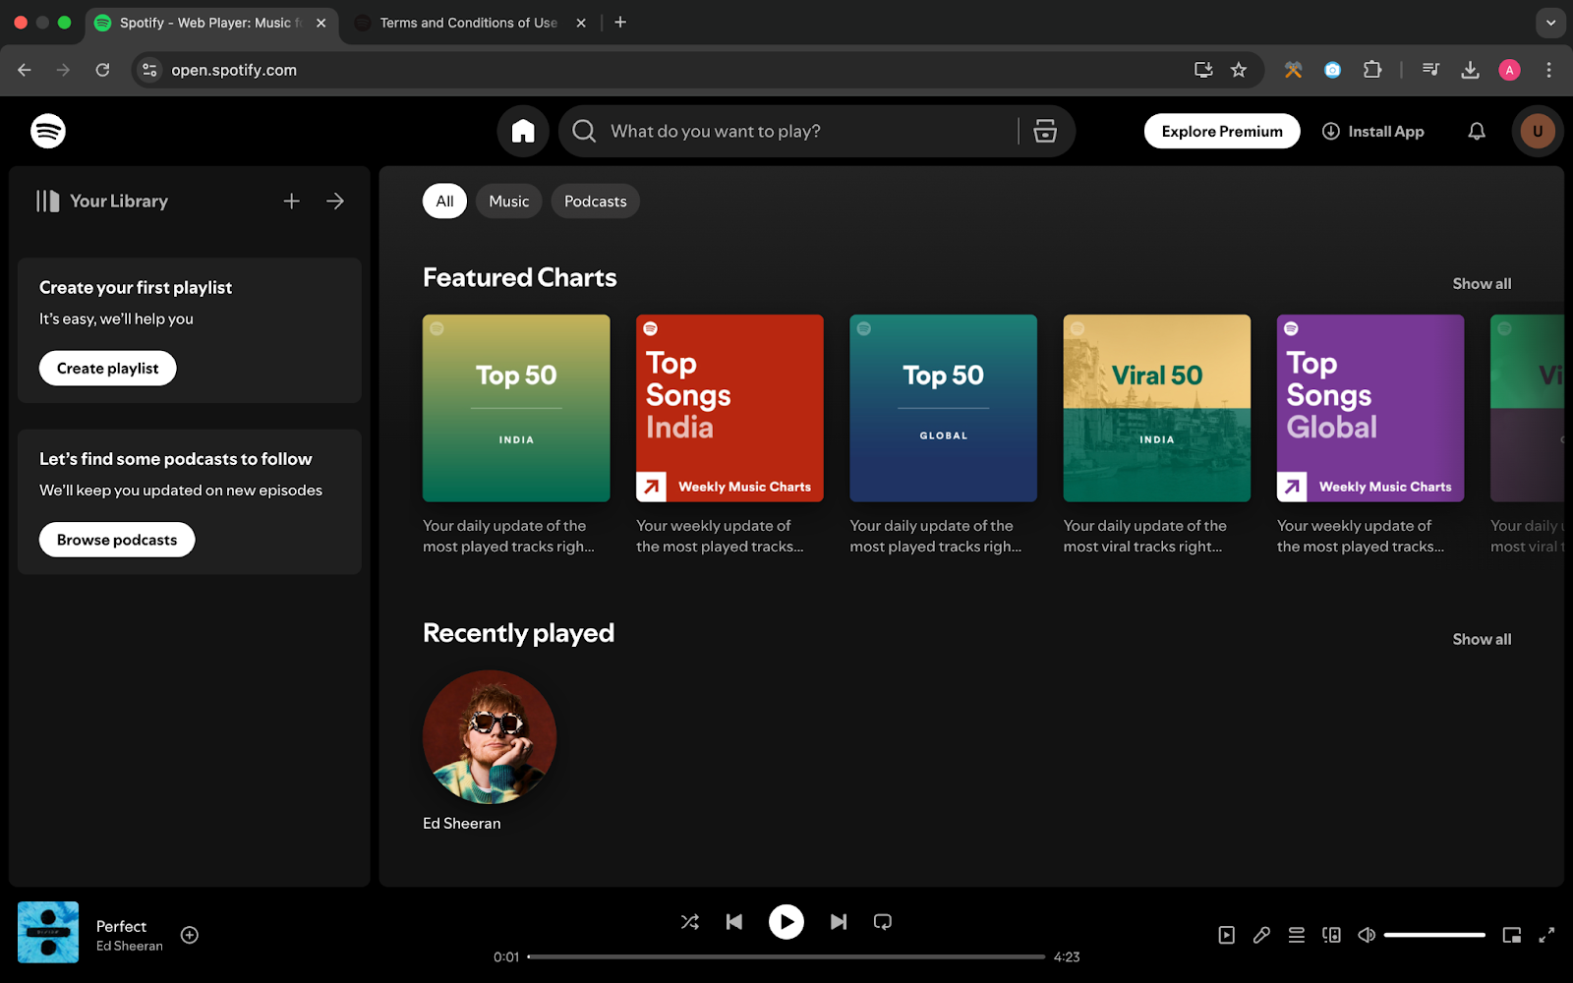Click the song progress bar
This screenshot has width=1573, height=983.
coord(786,956)
